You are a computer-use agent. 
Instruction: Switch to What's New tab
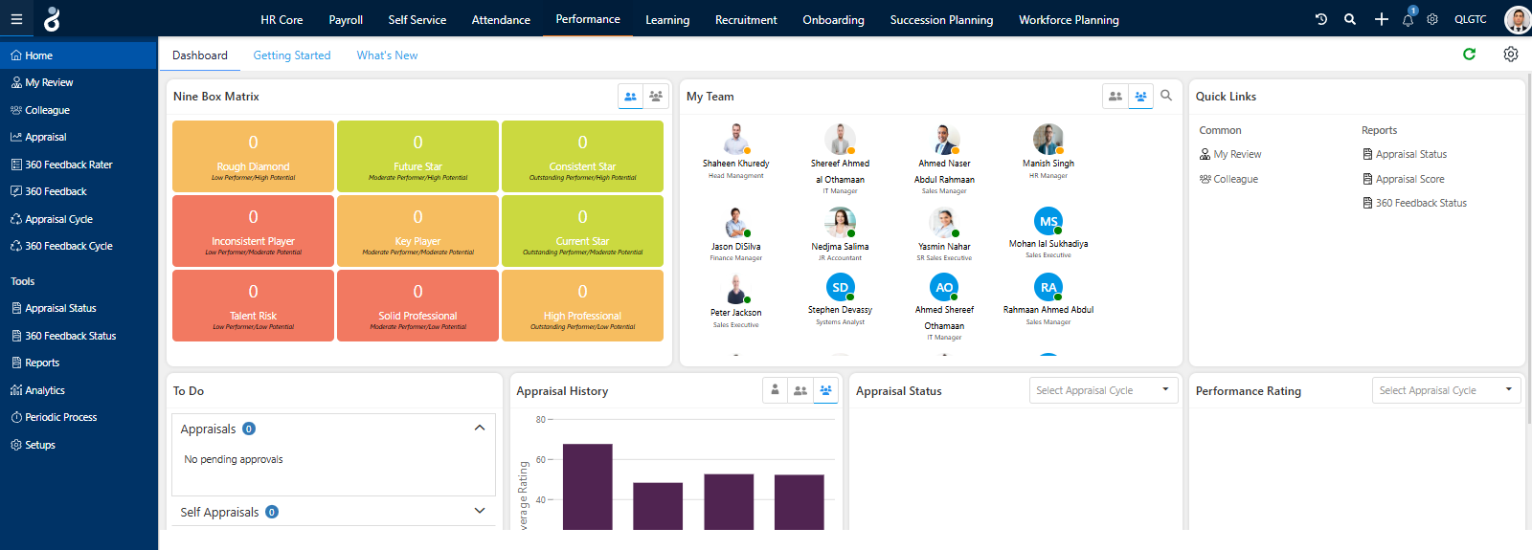[387, 55]
